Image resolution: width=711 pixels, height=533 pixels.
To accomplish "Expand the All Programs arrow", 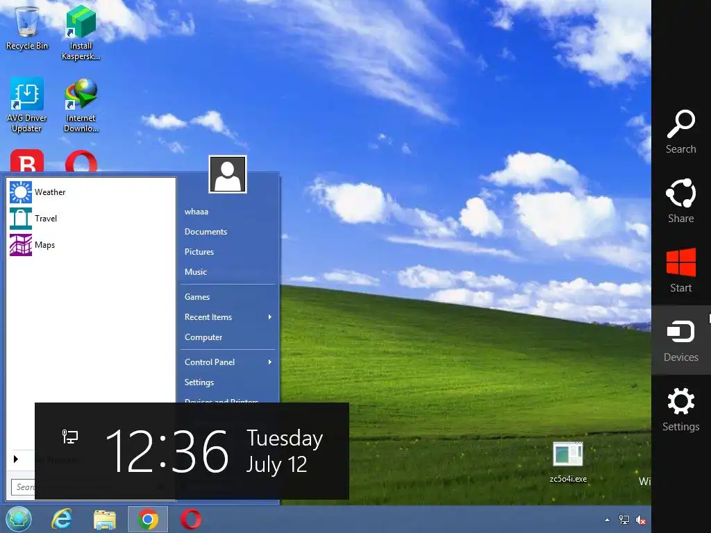I will (x=16, y=459).
